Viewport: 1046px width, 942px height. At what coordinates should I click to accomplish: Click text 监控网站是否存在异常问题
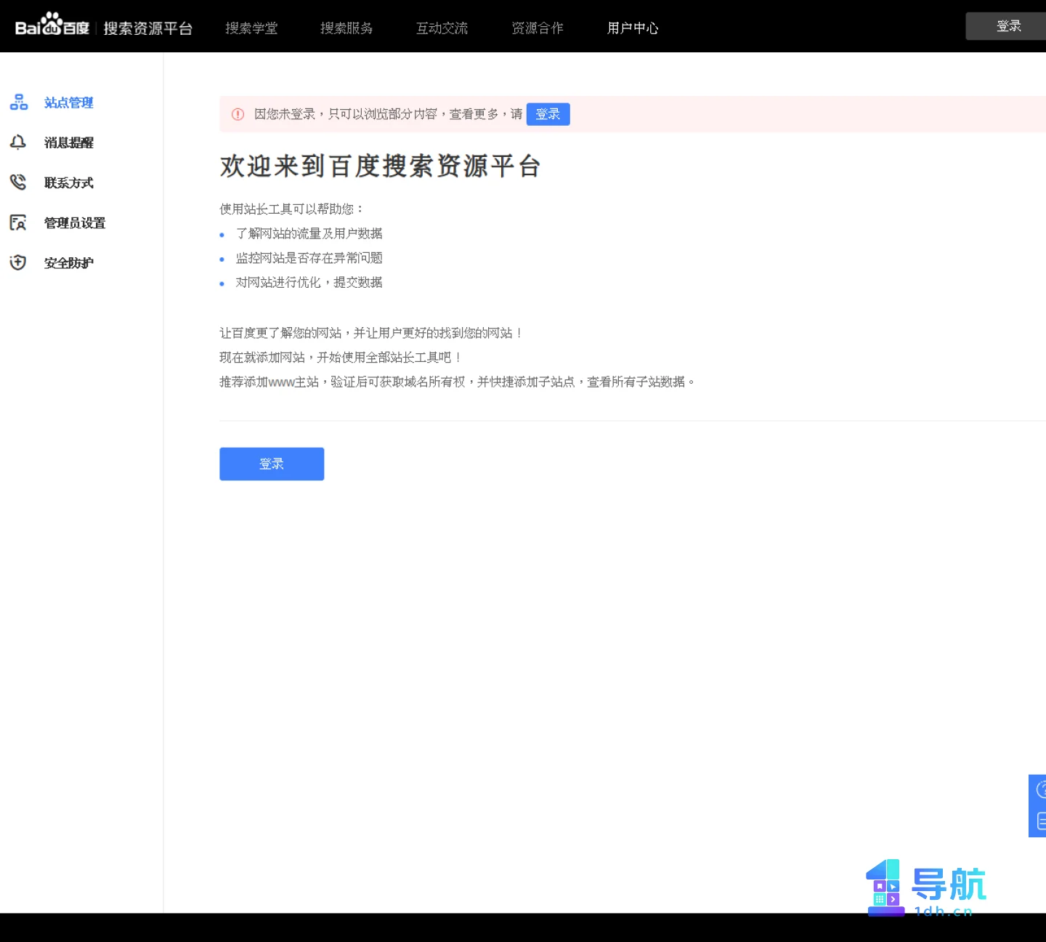click(309, 258)
